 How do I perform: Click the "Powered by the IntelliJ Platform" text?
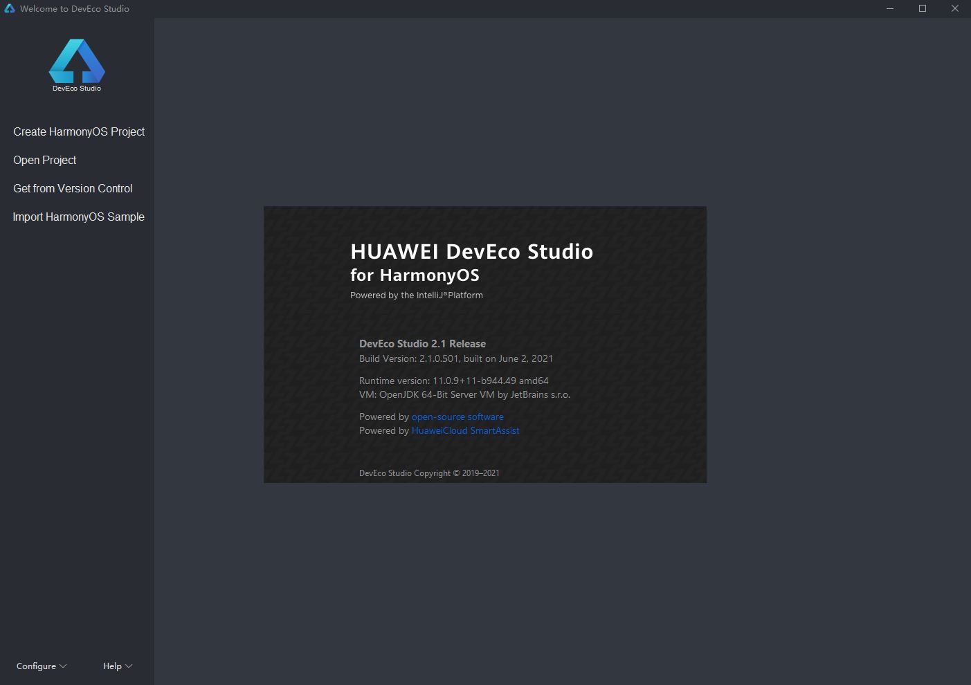pos(417,295)
